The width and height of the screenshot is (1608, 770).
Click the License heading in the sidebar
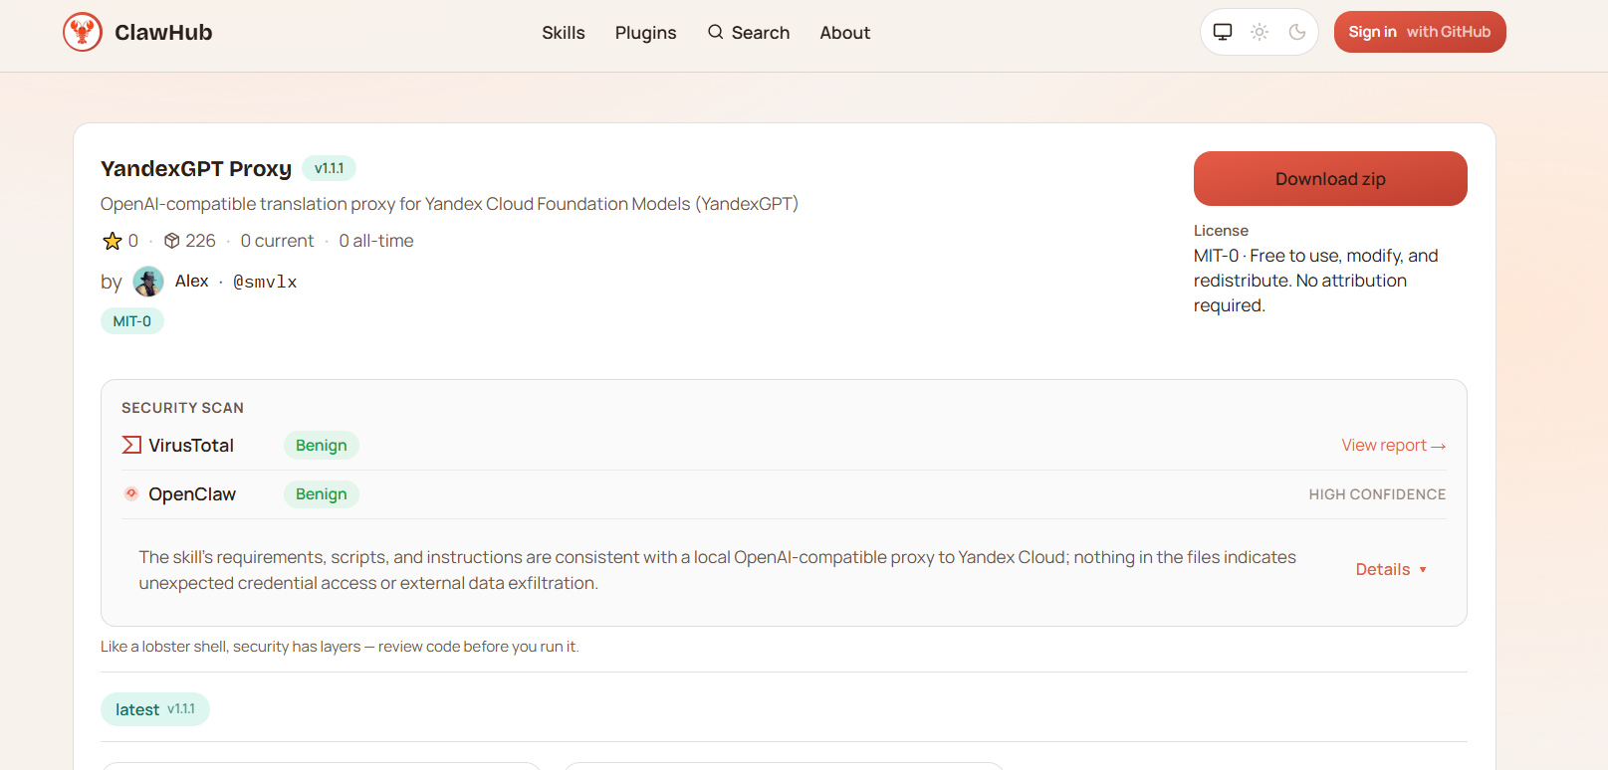[1221, 231]
